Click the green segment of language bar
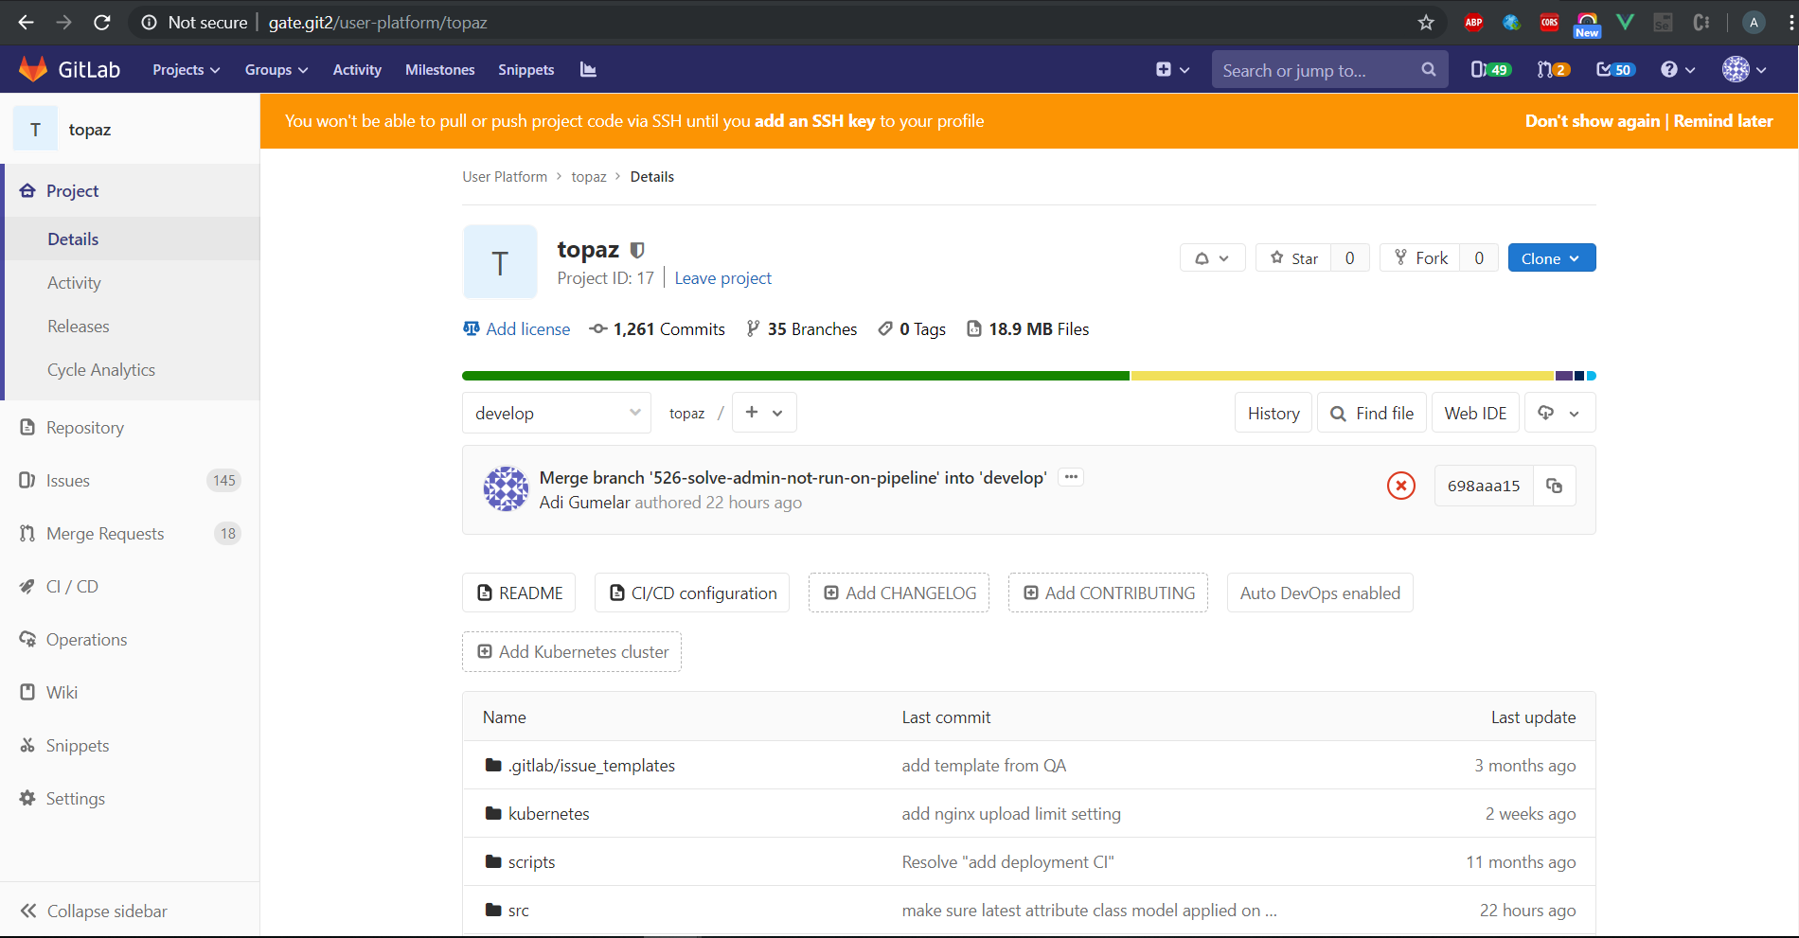Image resolution: width=1799 pixels, height=938 pixels. 795,376
